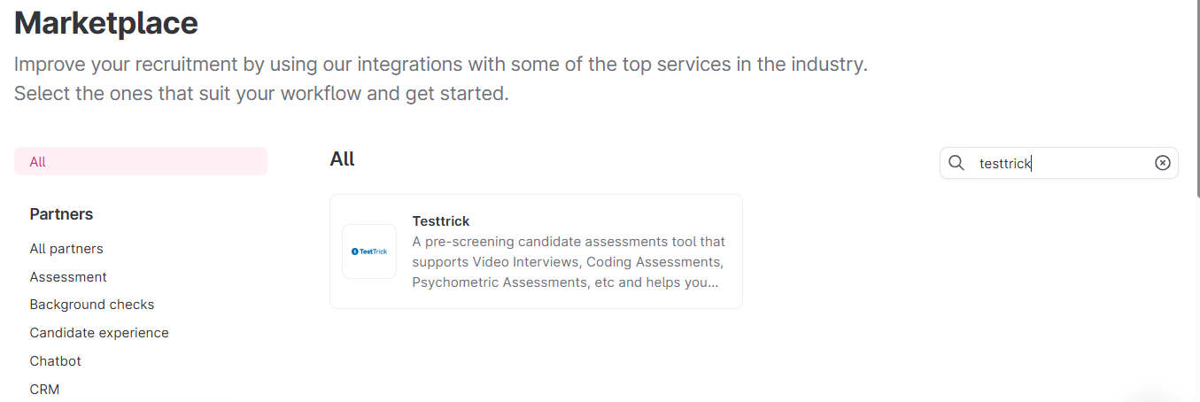Show Background checks integrations

pos(92,305)
